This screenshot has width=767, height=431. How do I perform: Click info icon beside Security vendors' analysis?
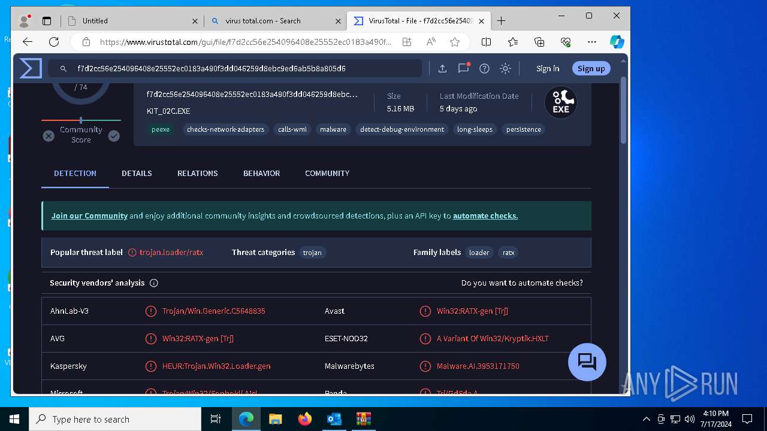(x=154, y=283)
